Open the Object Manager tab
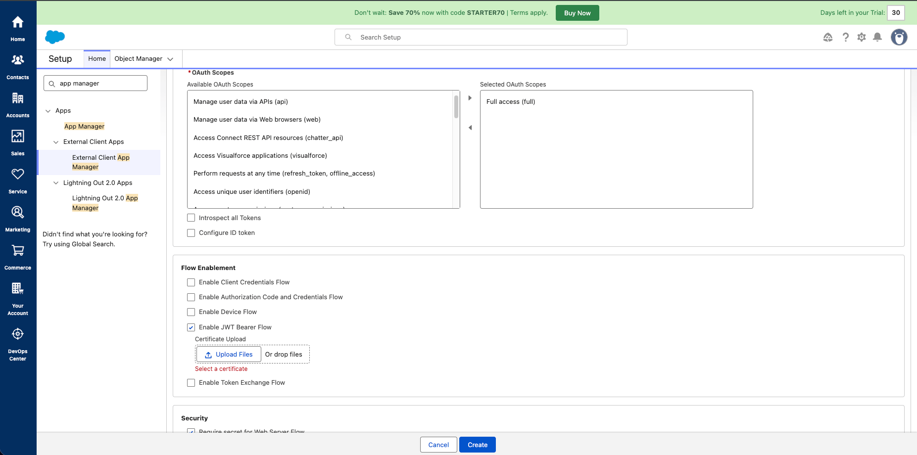The image size is (917, 455). pos(139,59)
